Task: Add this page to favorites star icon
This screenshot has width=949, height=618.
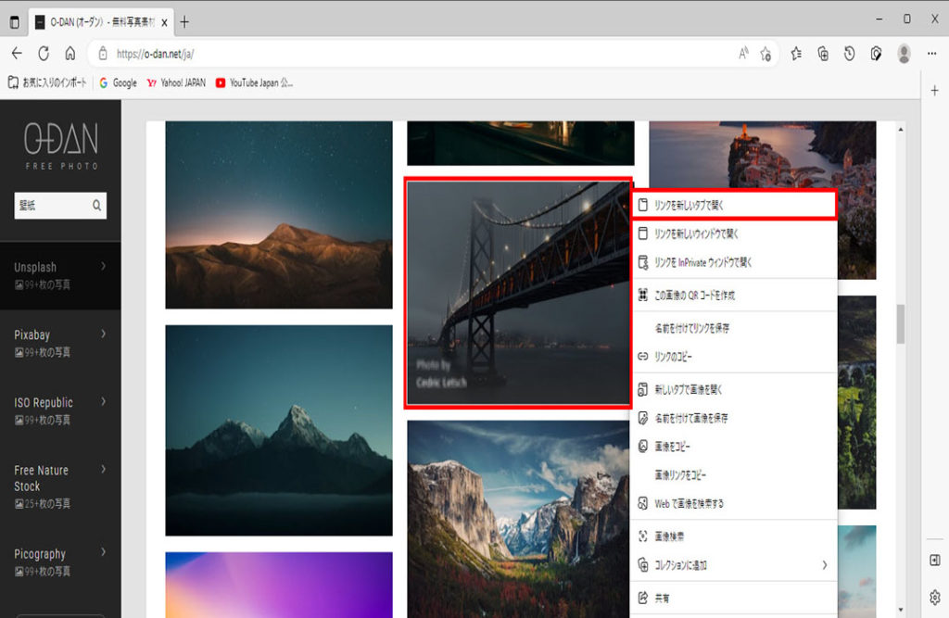Action: tap(766, 54)
